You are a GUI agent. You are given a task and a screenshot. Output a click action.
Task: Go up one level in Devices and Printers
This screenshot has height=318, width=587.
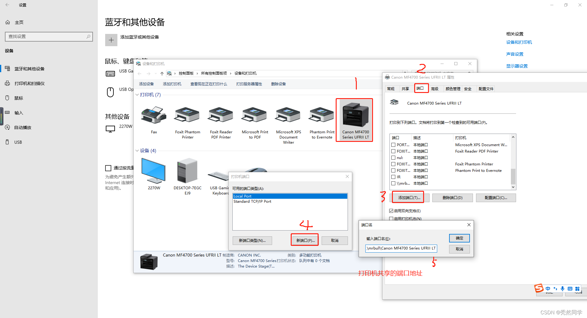point(162,73)
